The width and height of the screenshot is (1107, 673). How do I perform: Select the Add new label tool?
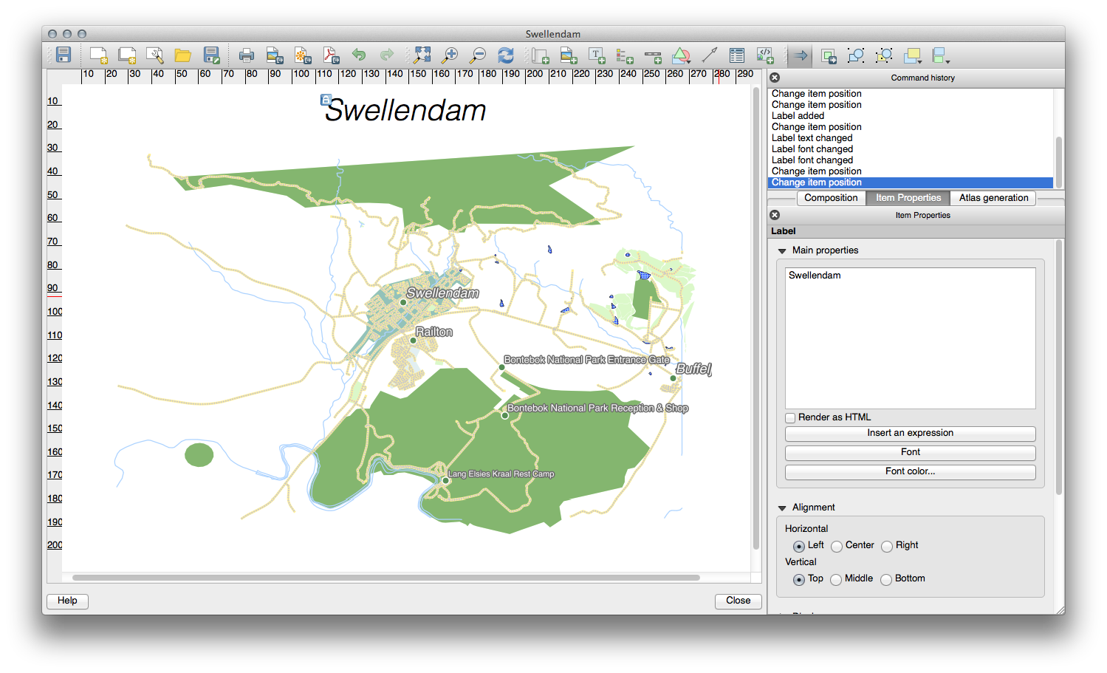(597, 55)
